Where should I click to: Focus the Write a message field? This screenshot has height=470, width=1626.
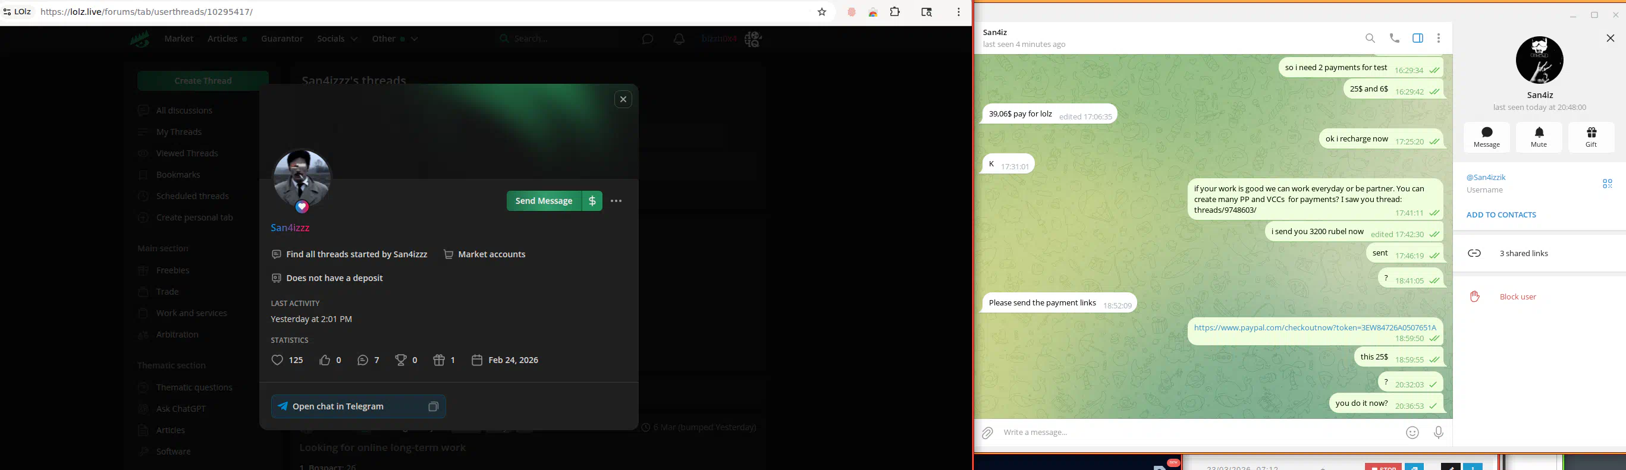point(1193,433)
